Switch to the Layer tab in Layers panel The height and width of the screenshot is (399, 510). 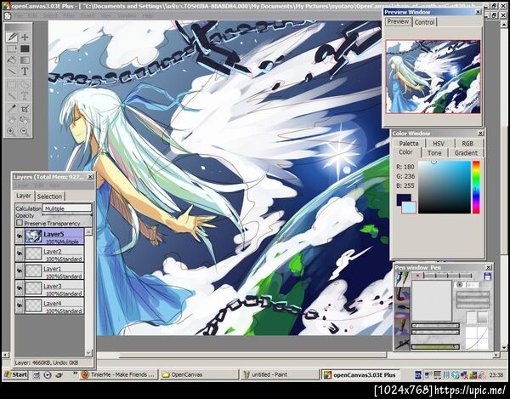[24, 196]
